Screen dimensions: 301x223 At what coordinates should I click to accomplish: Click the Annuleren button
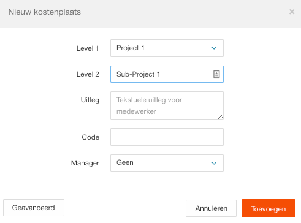tap(211, 208)
